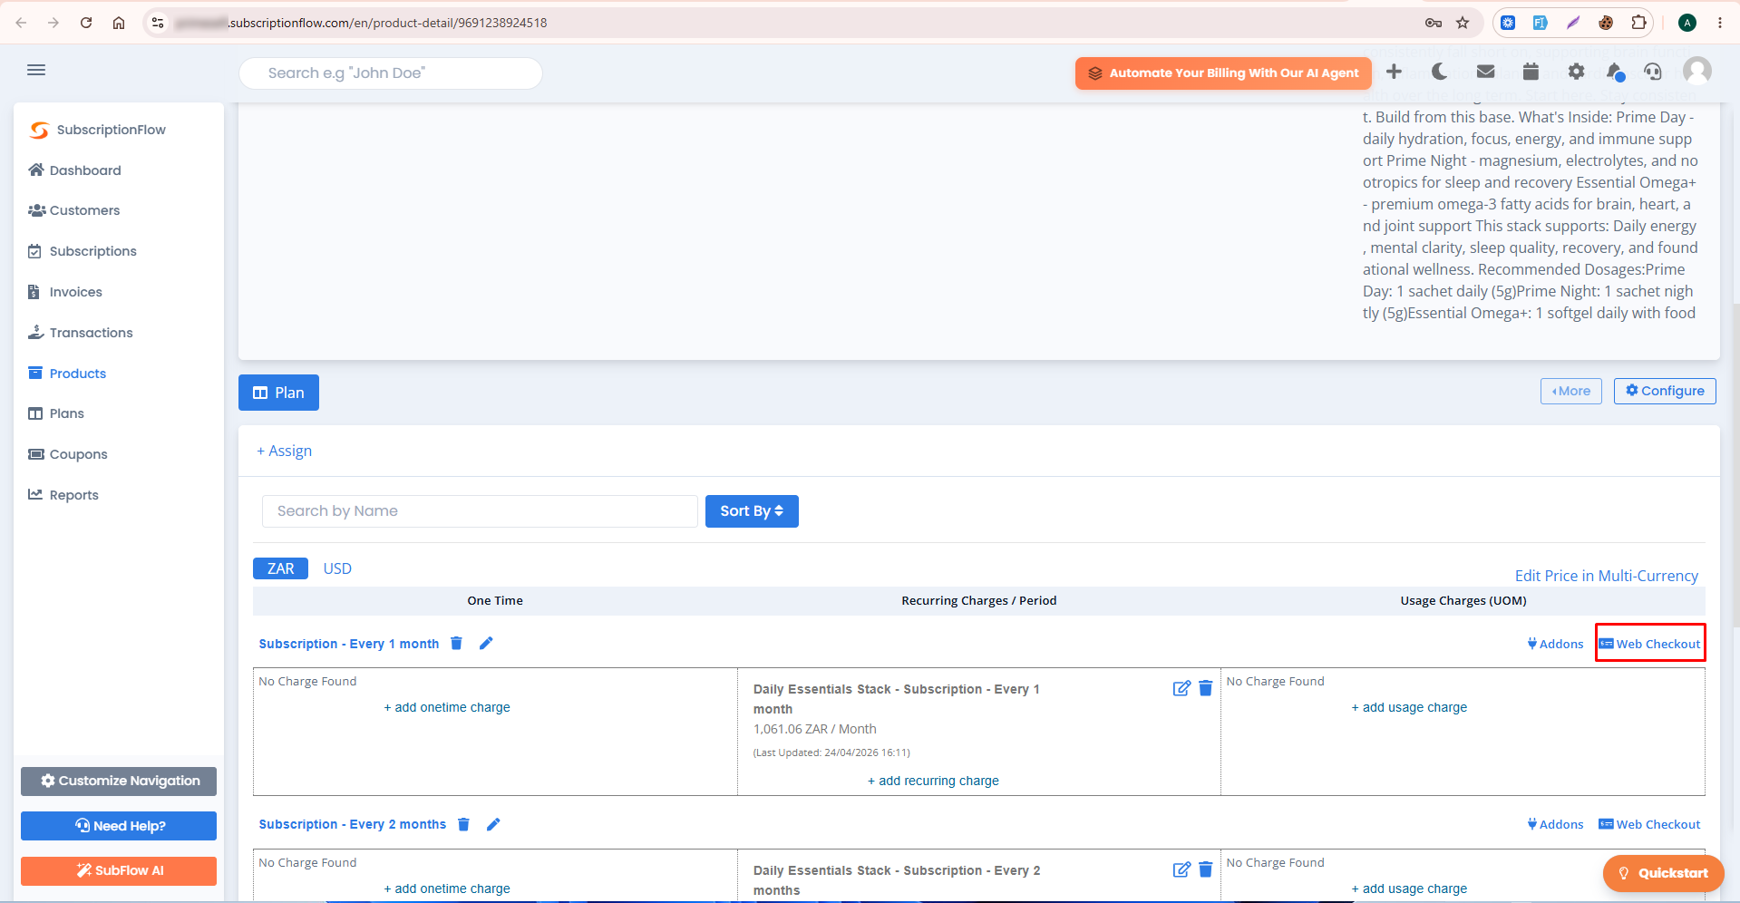Viewport: 1740px width, 903px height.
Task: Edit Subscription - Every 2 months plan name
Action: point(493,824)
